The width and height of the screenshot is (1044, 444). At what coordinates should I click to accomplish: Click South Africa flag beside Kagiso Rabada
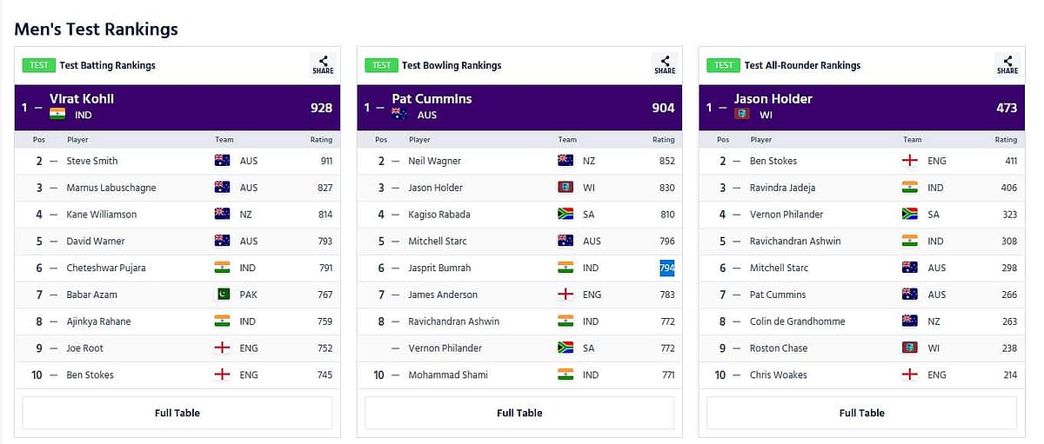click(x=565, y=214)
